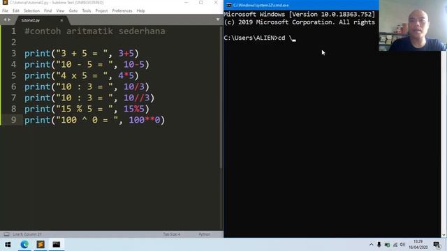The width and height of the screenshot is (447, 251).
Task: Open the taskbar clock and date
Action: 418,245
